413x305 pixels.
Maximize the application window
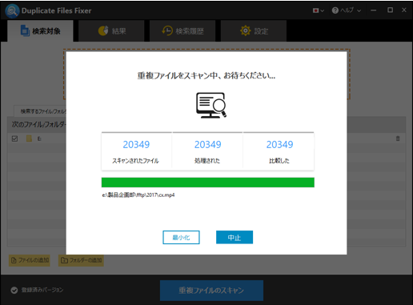point(390,10)
